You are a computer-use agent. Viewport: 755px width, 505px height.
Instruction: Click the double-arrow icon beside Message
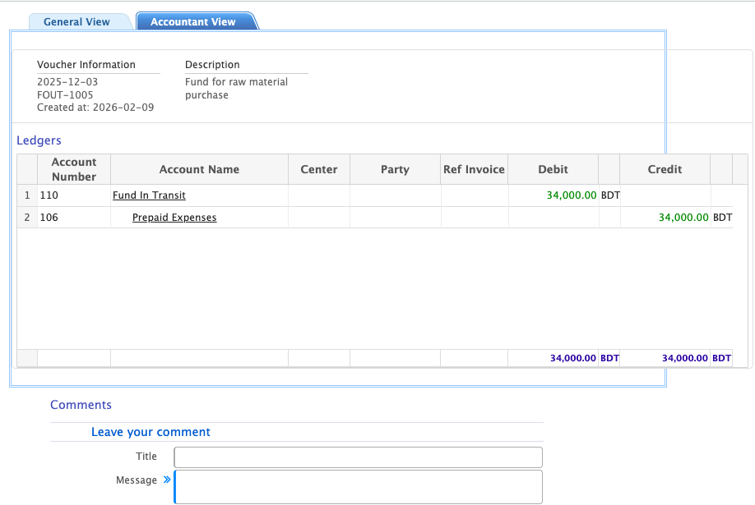click(x=167, y=480)
